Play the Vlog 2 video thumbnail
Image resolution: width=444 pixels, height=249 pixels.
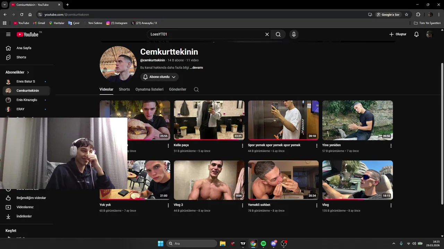pos(209,180)
